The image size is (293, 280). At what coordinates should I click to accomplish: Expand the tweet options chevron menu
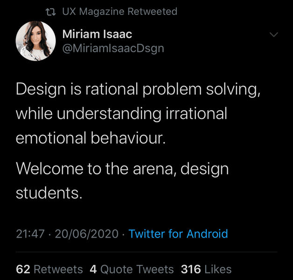coord(274,35)
